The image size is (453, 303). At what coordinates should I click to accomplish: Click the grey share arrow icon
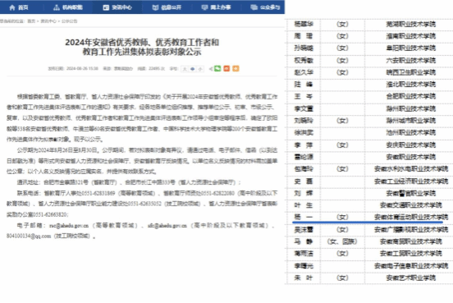(211, 69)
